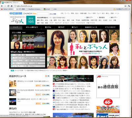Open the Southern-breeze bookmark

pos(34,9)
